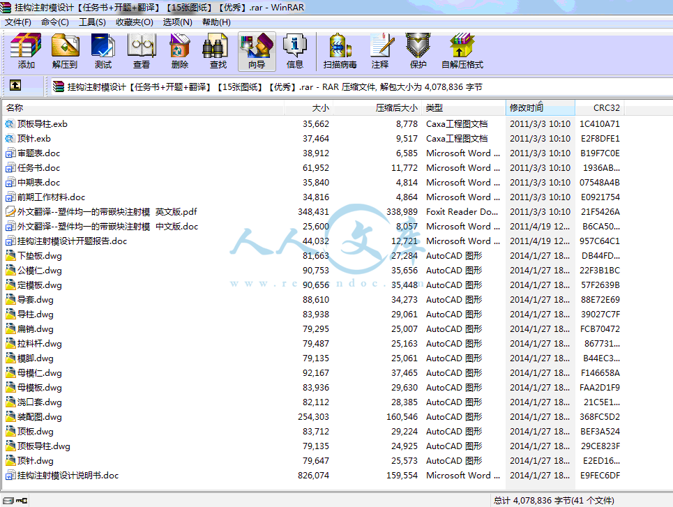Sort by the 压缩后大小 column header
This screenshot has width=673, height=507.
377,108
